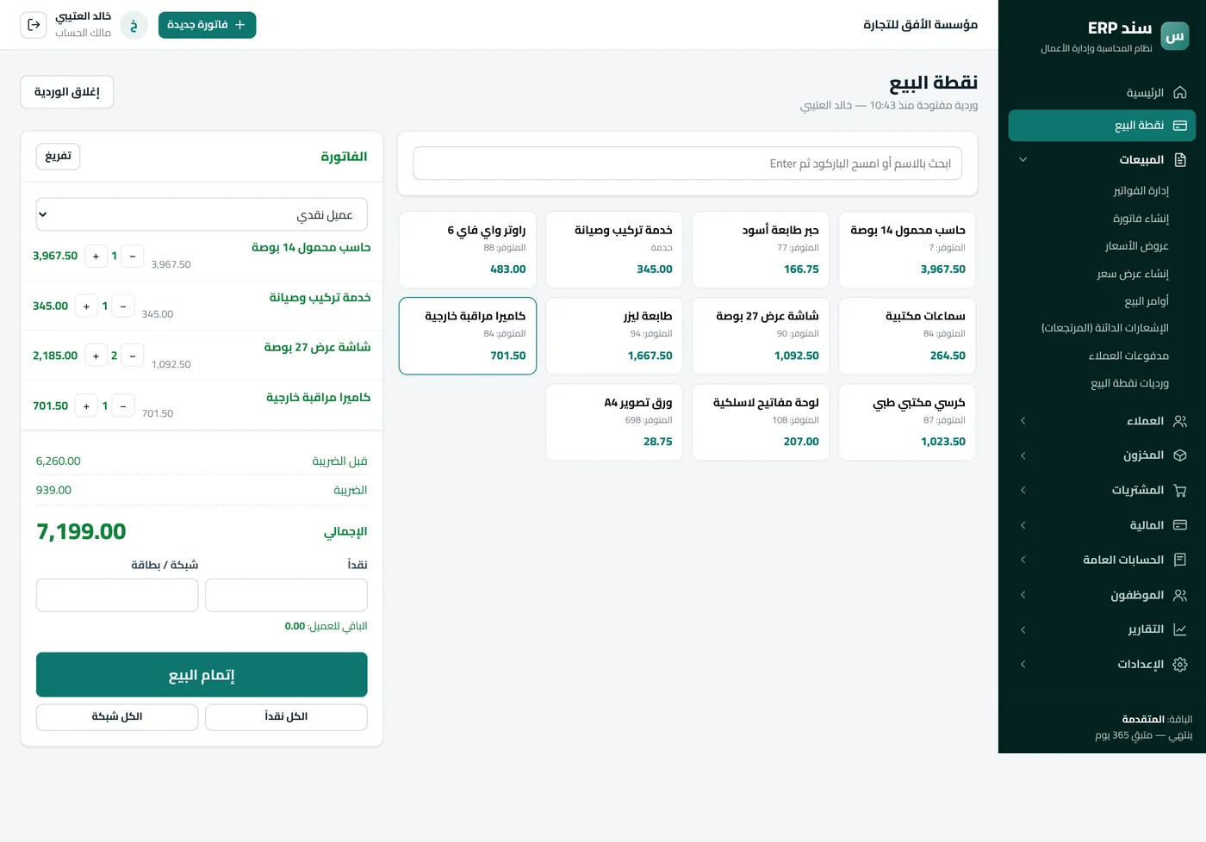Click the card icon beside المالية
This screenshot has height=842, width=1206.
1180,525
